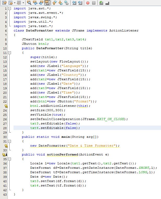
Task: Click line number 24 in the gutter
Action: click(5, 110)
